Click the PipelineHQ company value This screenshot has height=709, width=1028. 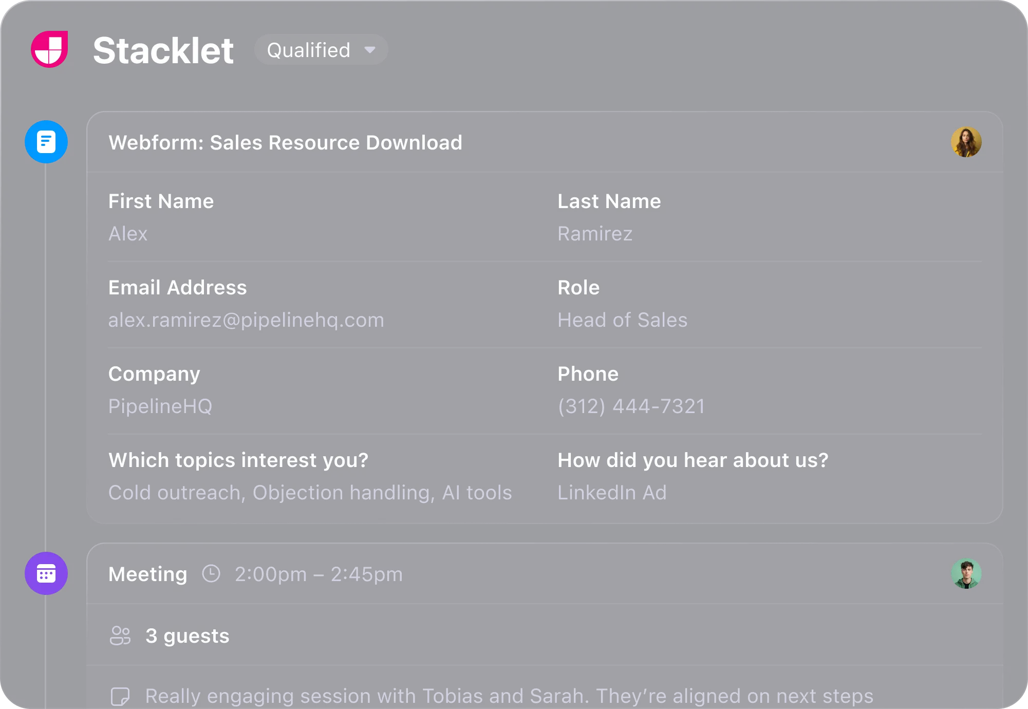tap(160, 406)
